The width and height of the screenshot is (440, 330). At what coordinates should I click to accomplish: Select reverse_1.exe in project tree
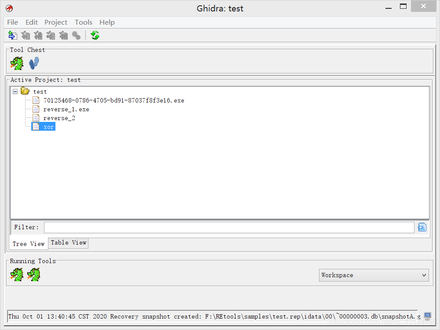(66, 109)
